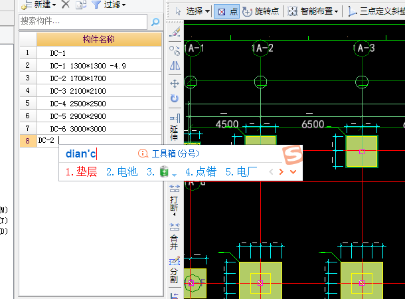Viewport: 405px width, 299px height.
Task: Click the A-3 axis bubble
Action: click(x=363, y=48)
